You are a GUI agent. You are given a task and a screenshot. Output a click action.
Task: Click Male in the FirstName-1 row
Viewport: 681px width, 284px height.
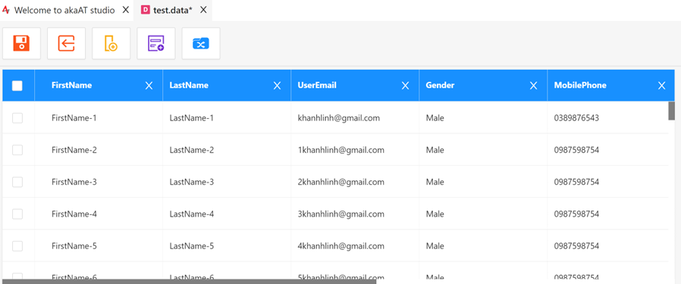[x=435, y=117]
